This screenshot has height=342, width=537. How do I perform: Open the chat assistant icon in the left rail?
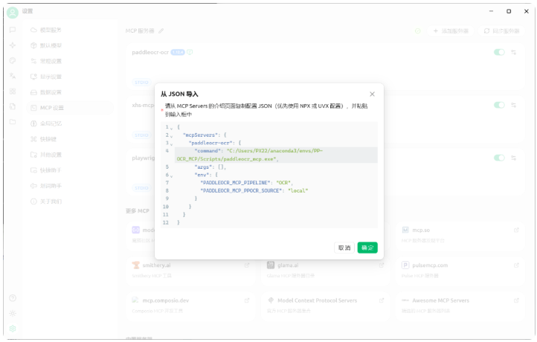tap(13, 30)
